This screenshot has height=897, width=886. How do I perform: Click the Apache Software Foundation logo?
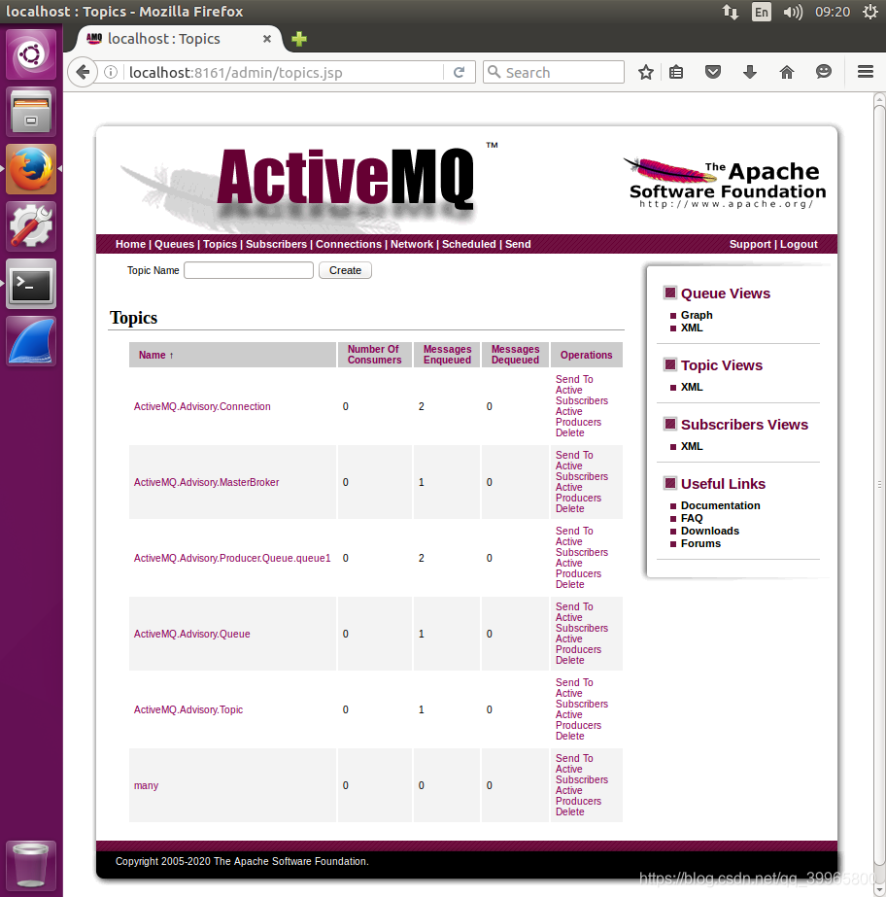point(726,183)
